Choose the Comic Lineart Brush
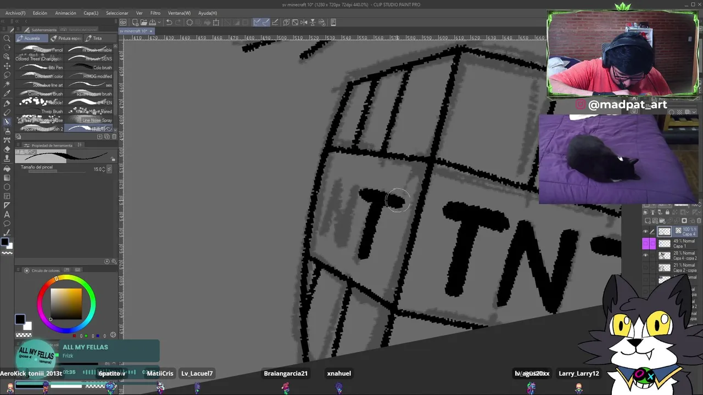Screen dimensions: 703x395 coord(41,94)
